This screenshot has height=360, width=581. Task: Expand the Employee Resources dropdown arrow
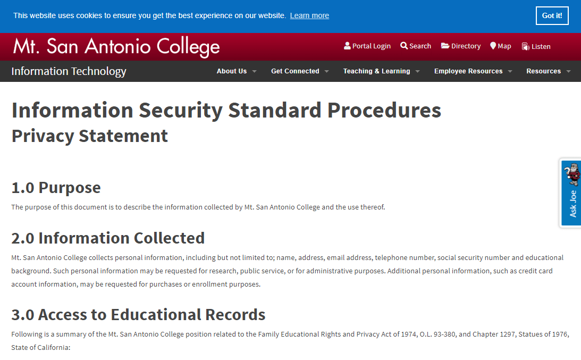coord(510,71)
